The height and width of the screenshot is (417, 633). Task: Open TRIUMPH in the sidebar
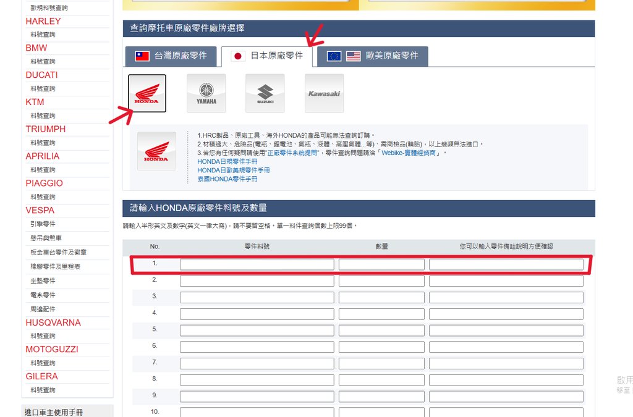(46, 129)
